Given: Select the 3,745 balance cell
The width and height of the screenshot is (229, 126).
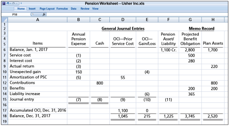Looking at the screenshot, I should click(190, 116).
